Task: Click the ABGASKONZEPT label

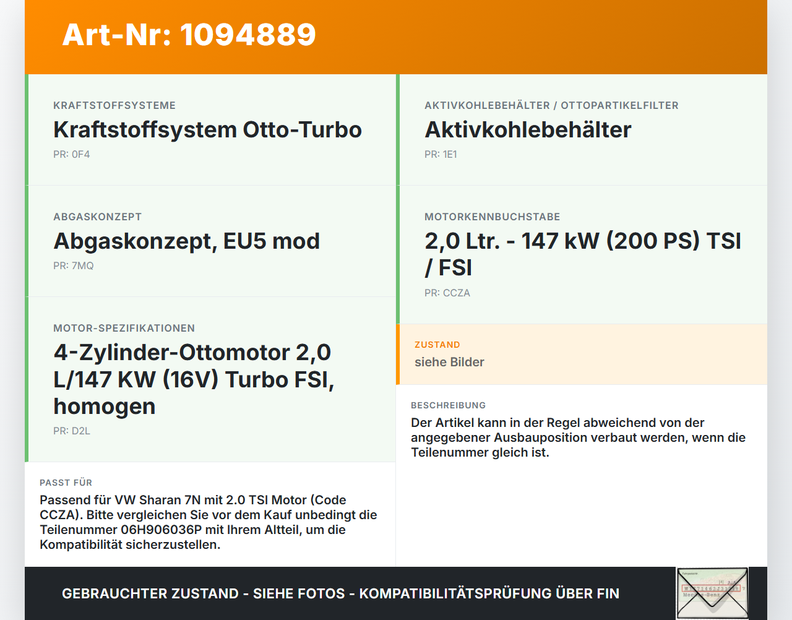Action: [x=97, y=217]
